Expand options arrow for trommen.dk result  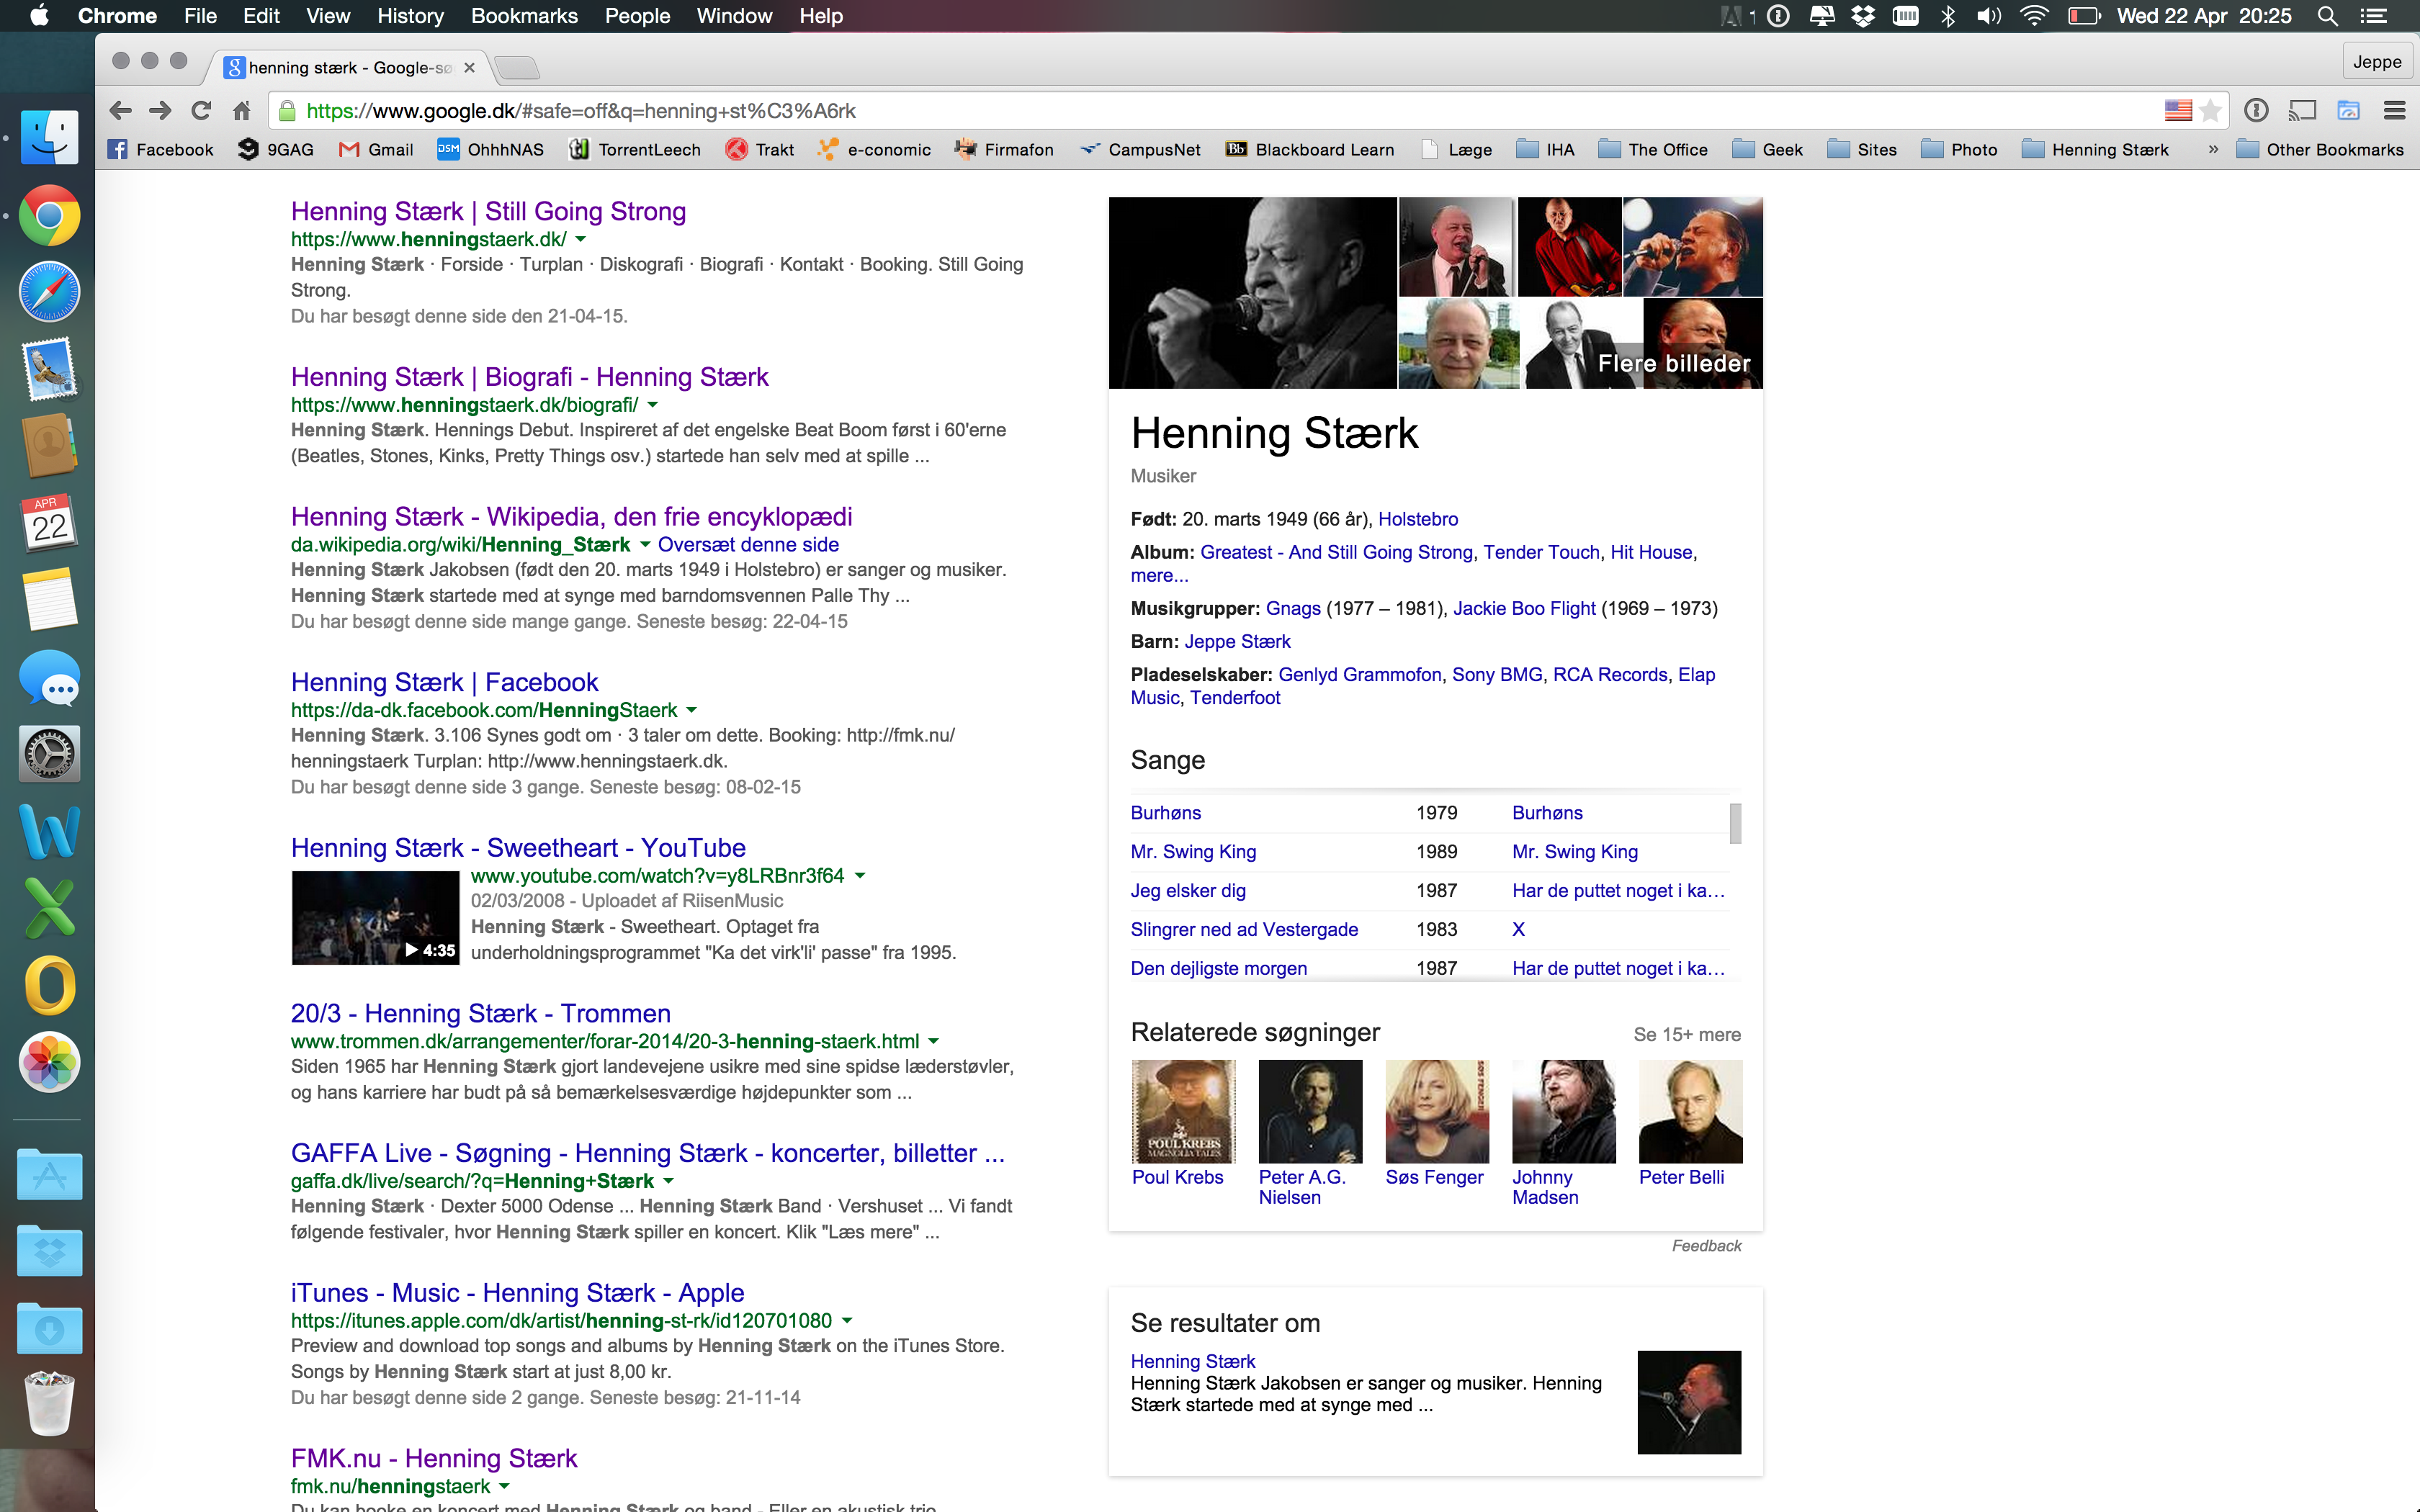click(934, 1042)
